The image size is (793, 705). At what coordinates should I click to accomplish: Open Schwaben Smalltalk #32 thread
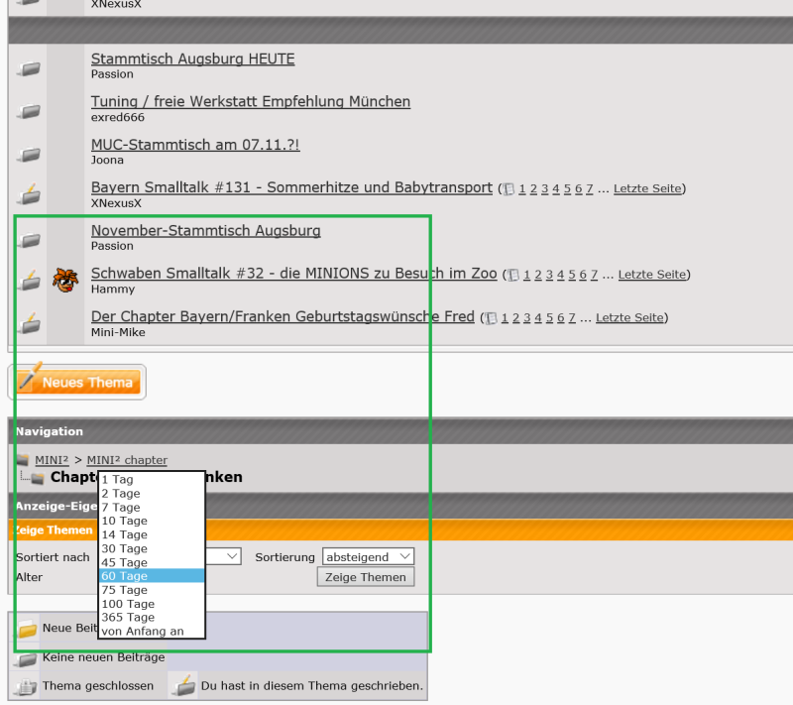(x=293, y=273)
